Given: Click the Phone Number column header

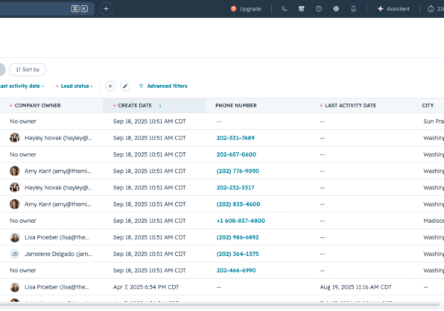Looking at the screenshot, I should point(236,105).
